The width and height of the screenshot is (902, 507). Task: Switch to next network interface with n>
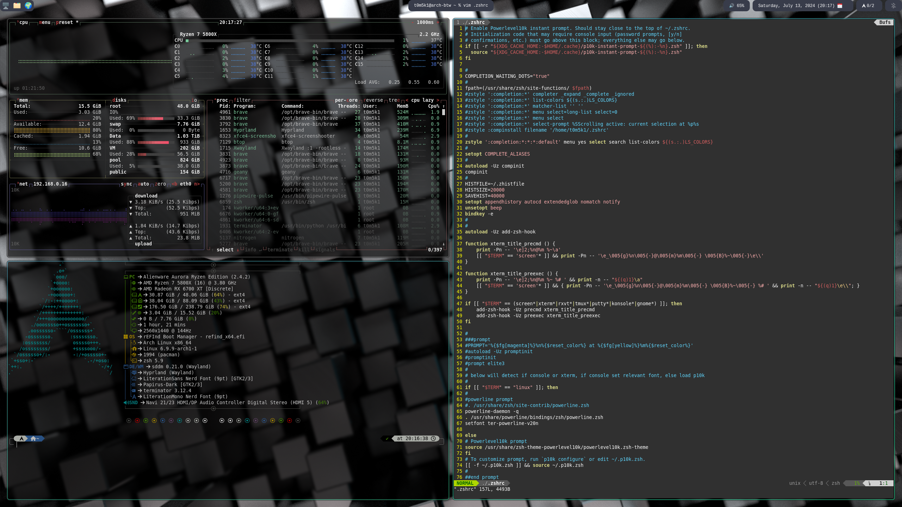coord(197,184)
